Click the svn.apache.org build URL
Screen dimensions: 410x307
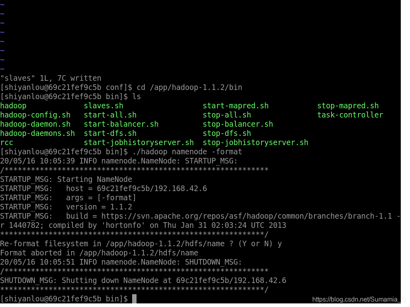[247, 216]
